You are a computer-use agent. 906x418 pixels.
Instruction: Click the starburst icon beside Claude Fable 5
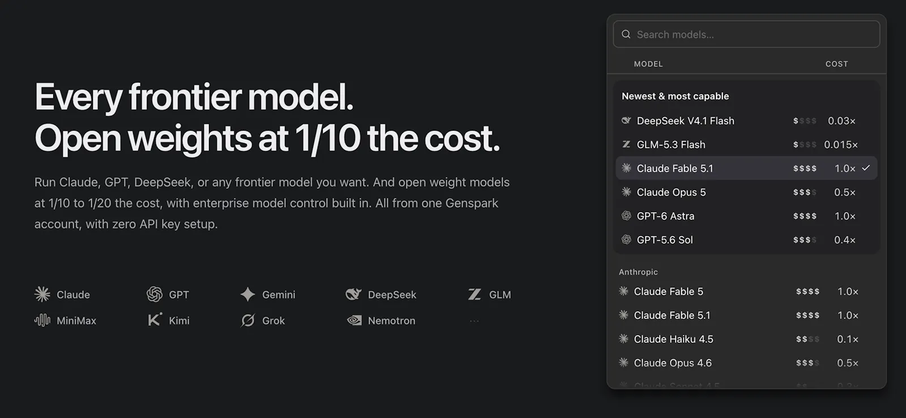pyautogui.click(x=623, y=291)
